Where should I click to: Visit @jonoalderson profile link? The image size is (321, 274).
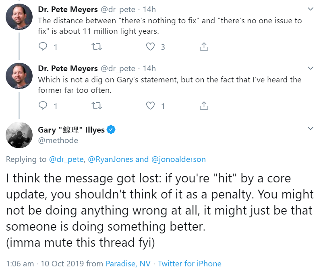(x=178, y=159)
